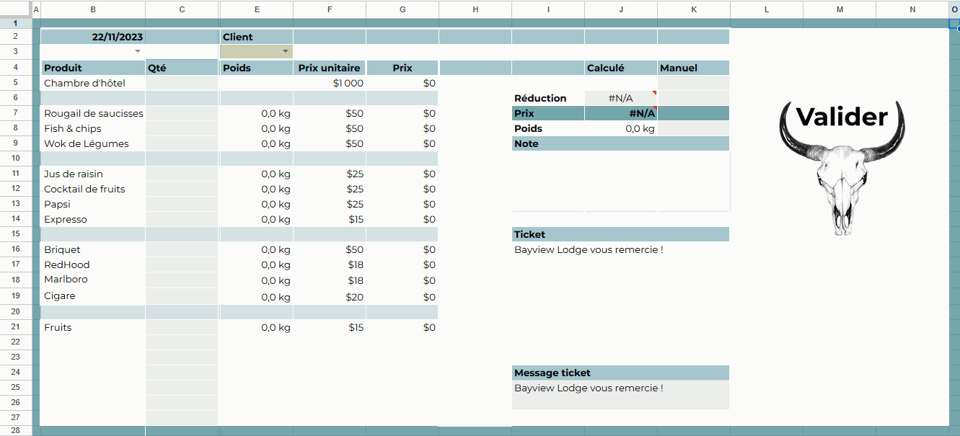
Task: Click the Valider bull skull button
Action: pyautogui.click(x=842, y=166)
